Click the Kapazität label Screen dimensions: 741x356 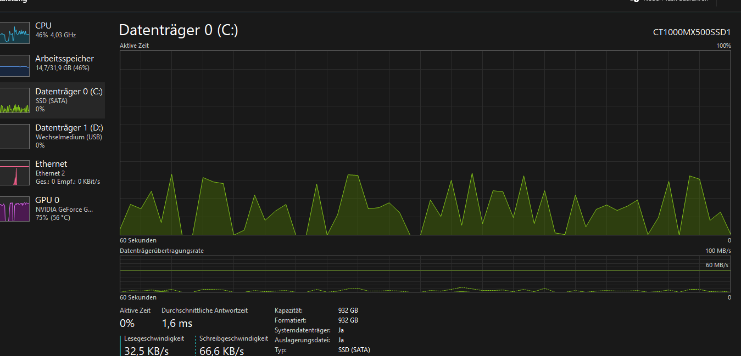[x=288, y=310]
